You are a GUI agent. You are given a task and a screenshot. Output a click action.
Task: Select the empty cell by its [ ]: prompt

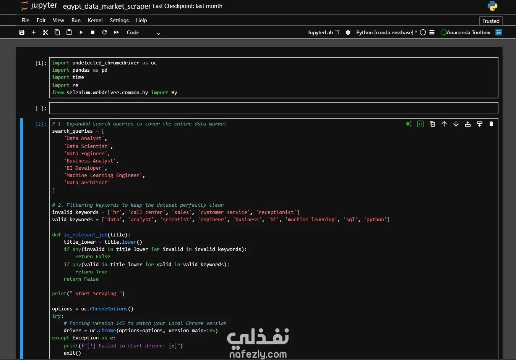41,109
